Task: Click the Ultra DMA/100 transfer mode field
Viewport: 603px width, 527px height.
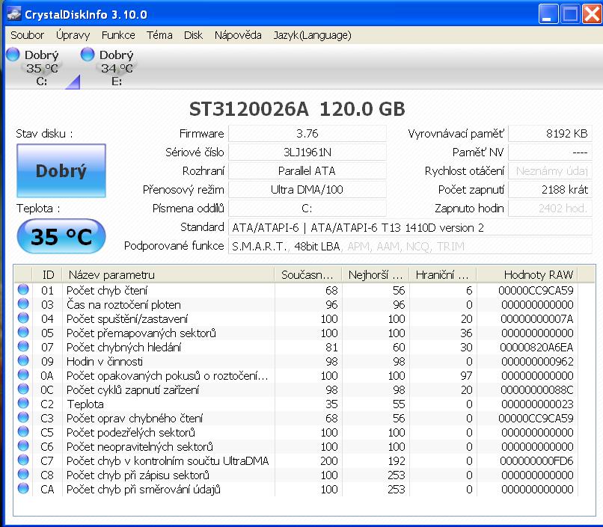Action: point(307,190)
